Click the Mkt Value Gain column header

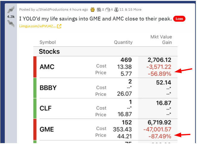coord(161,39)
